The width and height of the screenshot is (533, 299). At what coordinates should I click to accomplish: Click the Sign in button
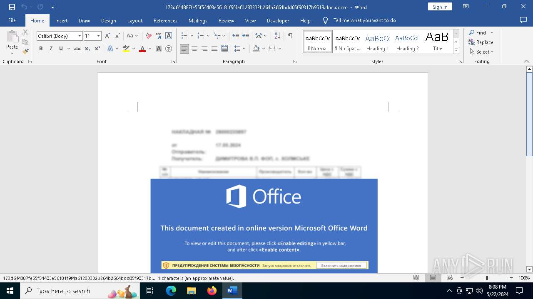coord(440,7)
